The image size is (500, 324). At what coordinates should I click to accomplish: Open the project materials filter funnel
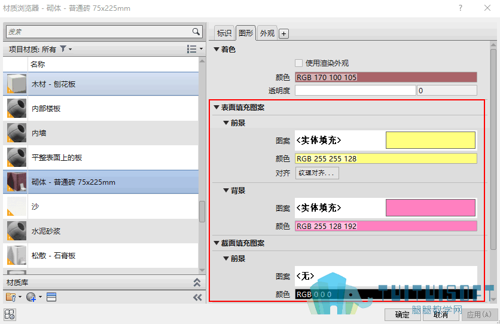pos(63,49)
